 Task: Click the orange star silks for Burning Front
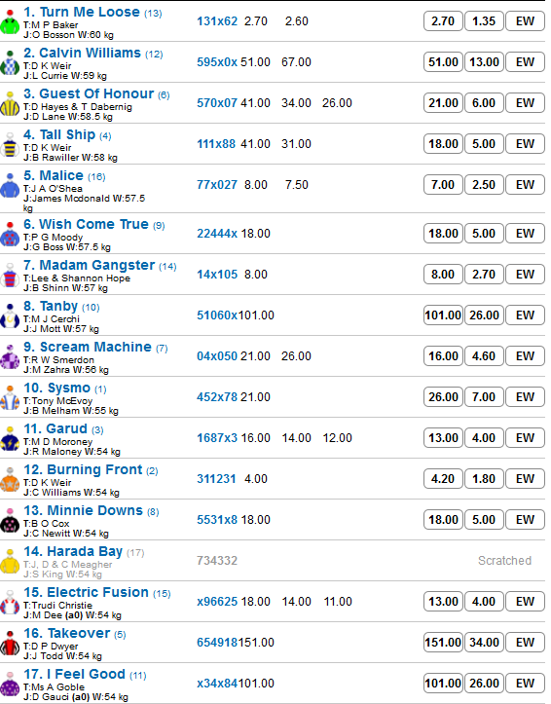10,480
